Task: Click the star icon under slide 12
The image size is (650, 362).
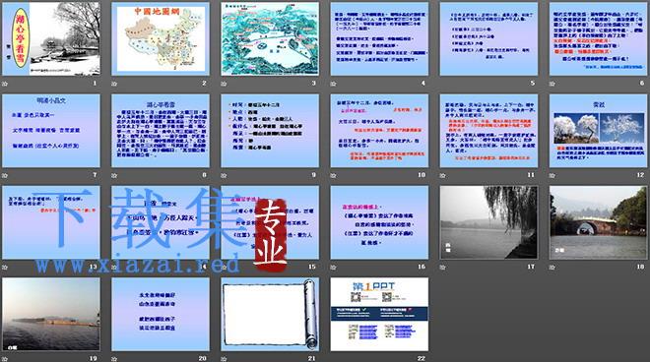Action: [x=552, y=176]
